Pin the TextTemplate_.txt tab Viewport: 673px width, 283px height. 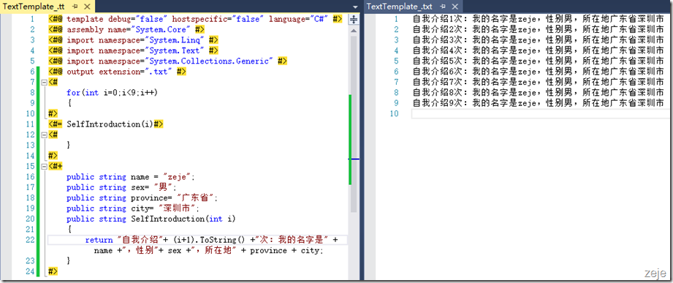coord(443,7)
